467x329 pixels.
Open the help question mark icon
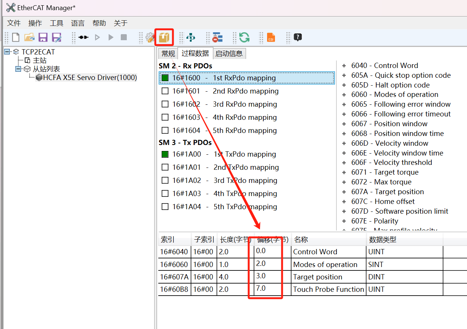coord(298,37)
